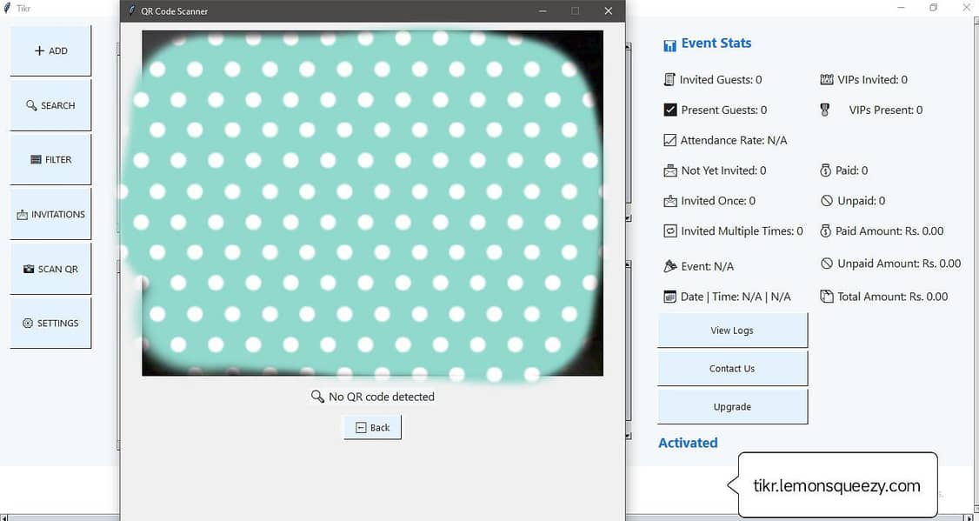Click the Present Guests checkbox icon
The width and height of the screenshot is (979, 521).
coord(669,110)
